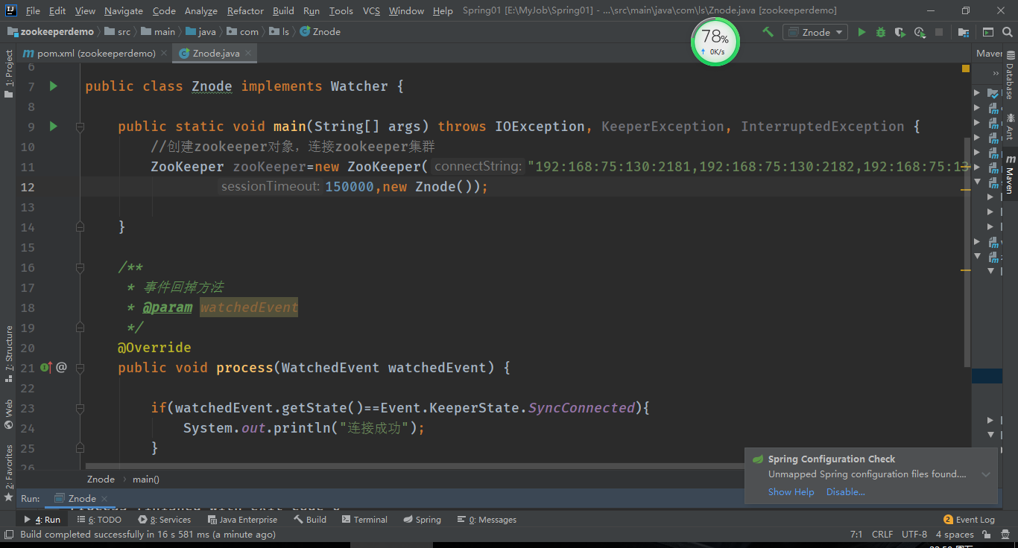
Task: Close the pom.xml editor tab
Action: pyautogui.click(x=164, y=53)
